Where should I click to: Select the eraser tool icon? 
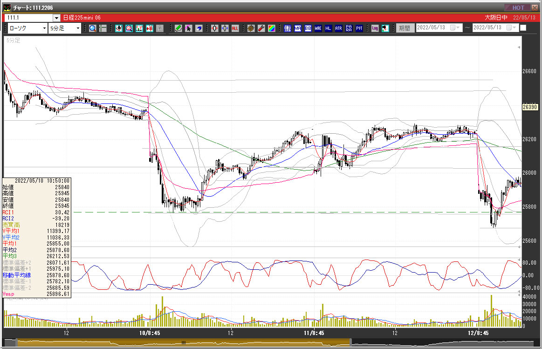pyautogui.click(x=199, y=28)
